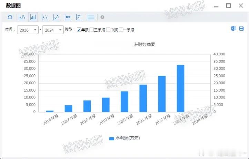Viewport: 249px width, 159px height.
Task: Click the 数据图 window title
Action: pos(13,6)
